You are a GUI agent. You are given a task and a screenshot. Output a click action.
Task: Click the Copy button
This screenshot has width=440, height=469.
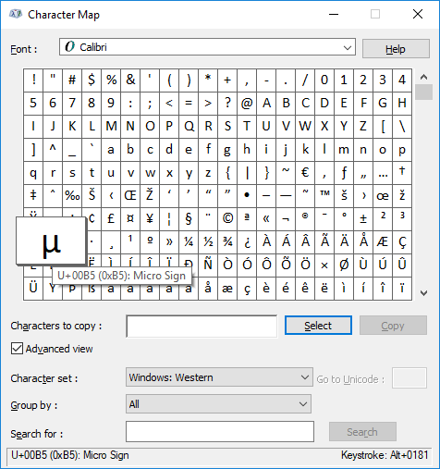point(393,326)
